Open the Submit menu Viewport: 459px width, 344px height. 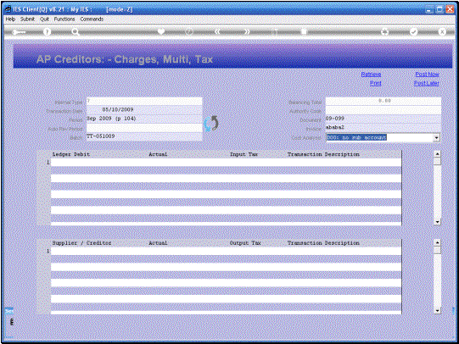coord(27,19)
